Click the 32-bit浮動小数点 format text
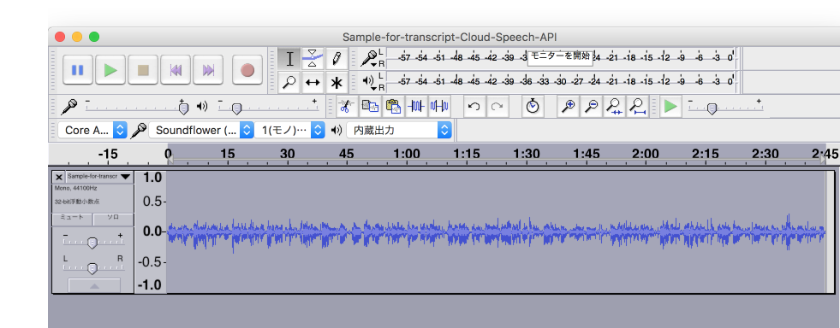This screenshot has width=840, height=328. point(76,202)
